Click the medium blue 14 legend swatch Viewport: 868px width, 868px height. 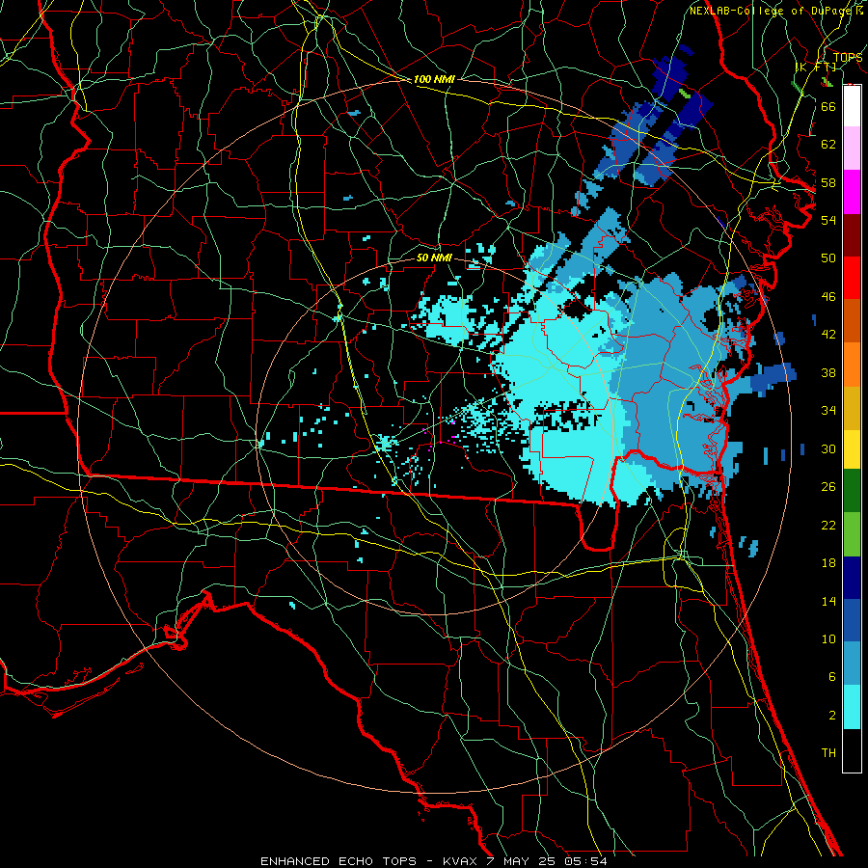pos(852,620)
